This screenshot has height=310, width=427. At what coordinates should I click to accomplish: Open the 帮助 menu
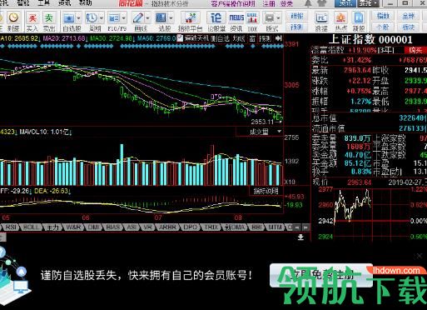tap(85, 3)
